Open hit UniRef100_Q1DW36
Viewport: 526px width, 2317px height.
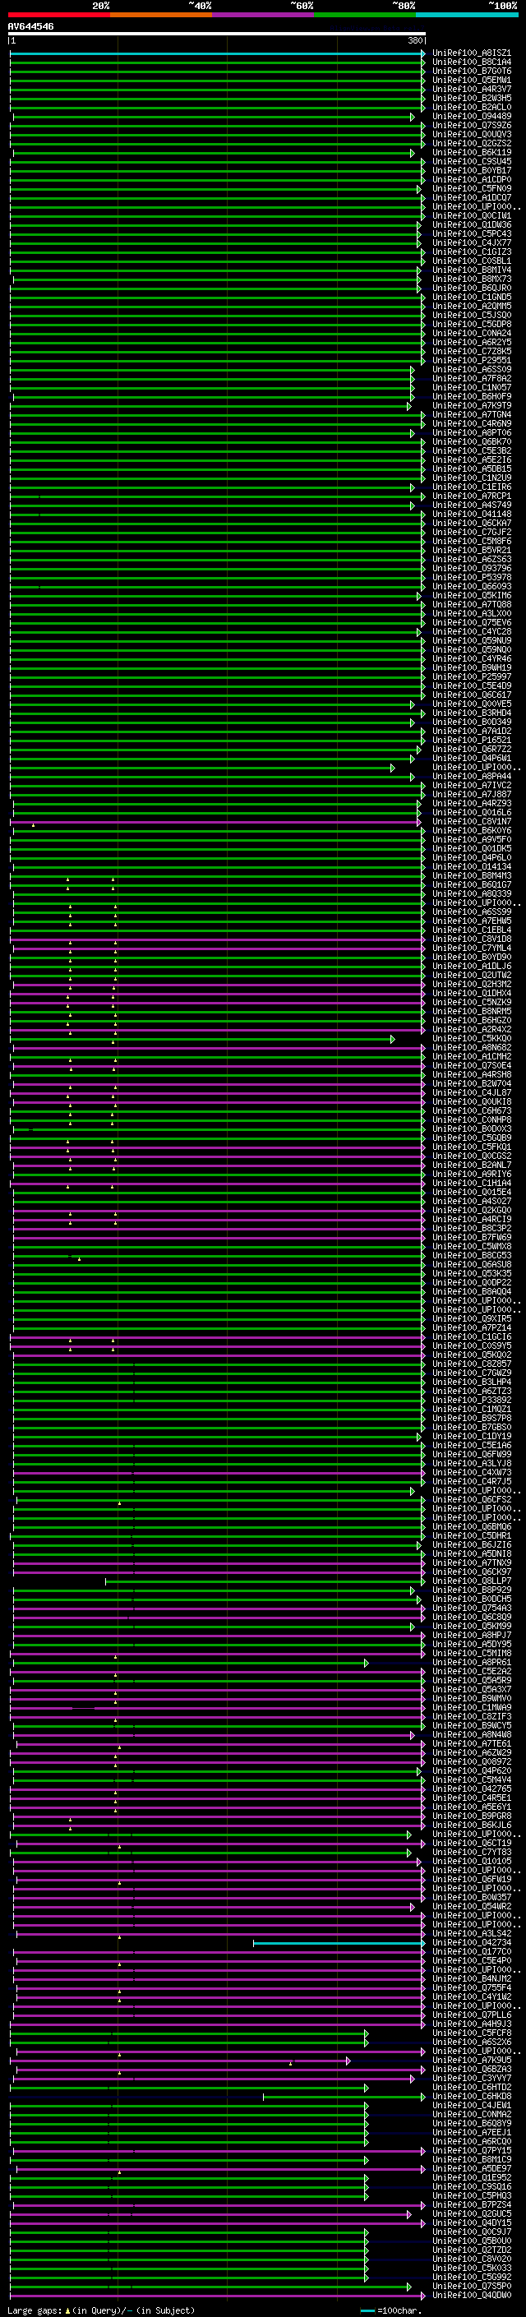471,225
